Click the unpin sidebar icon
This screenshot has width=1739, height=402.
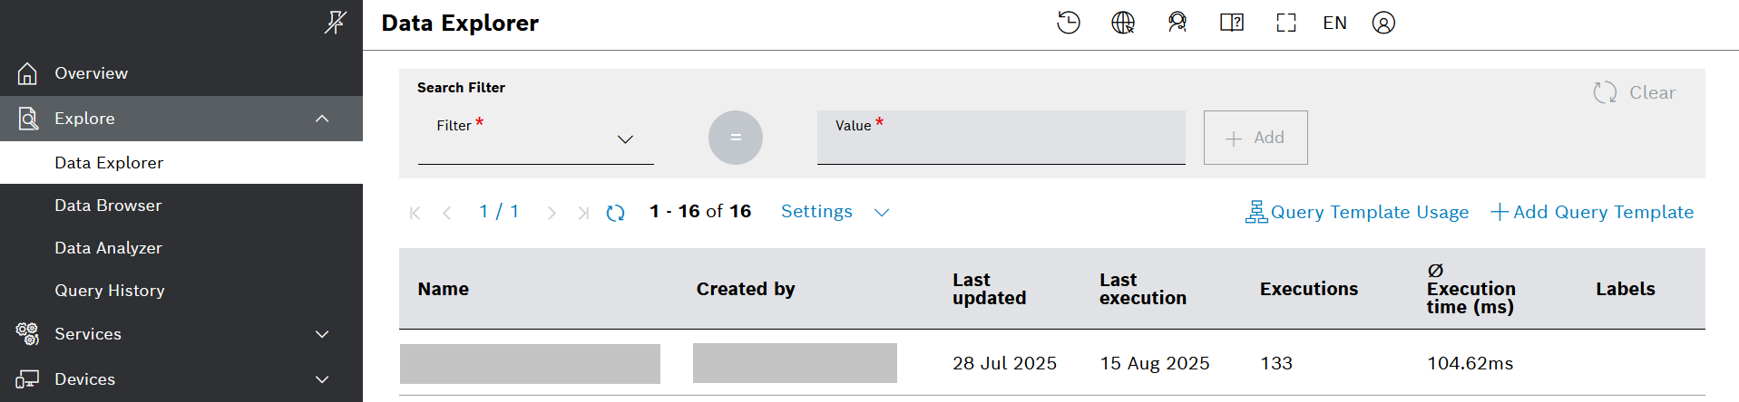[x=336, y=22]
